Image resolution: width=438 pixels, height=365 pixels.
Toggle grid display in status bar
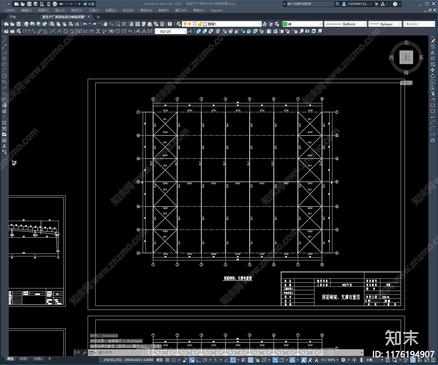(168, 360)
